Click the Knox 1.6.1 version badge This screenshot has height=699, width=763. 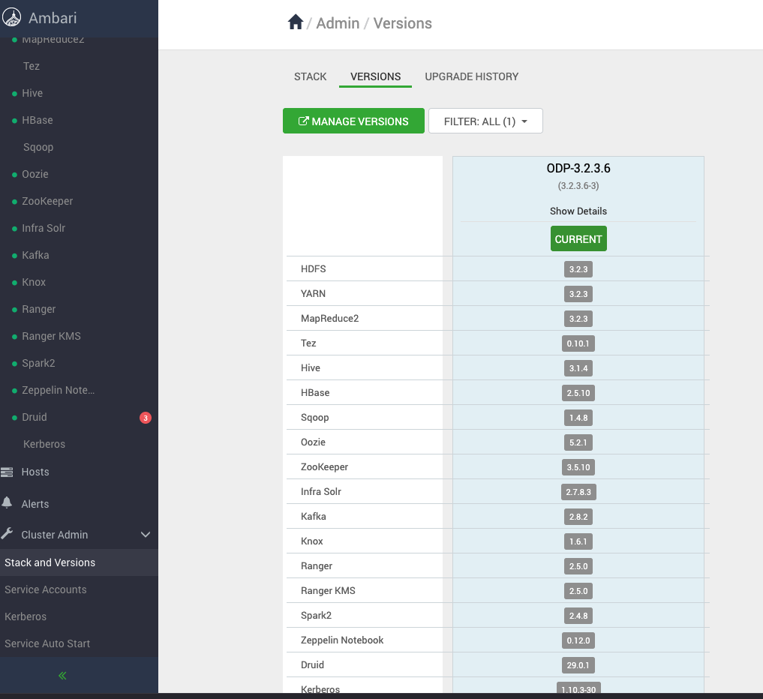point(578,542)
